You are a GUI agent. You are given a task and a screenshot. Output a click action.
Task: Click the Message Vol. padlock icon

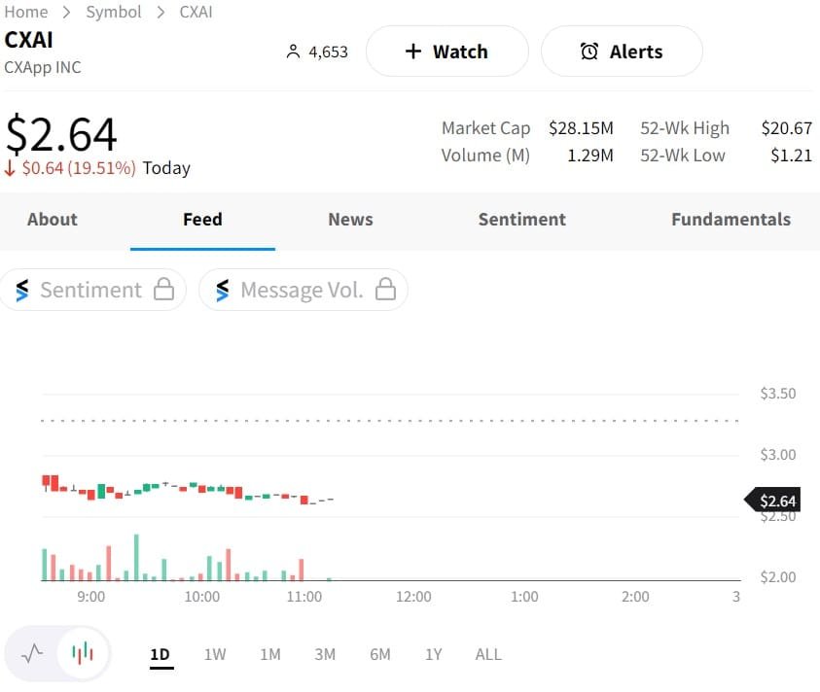click(386, 290)
